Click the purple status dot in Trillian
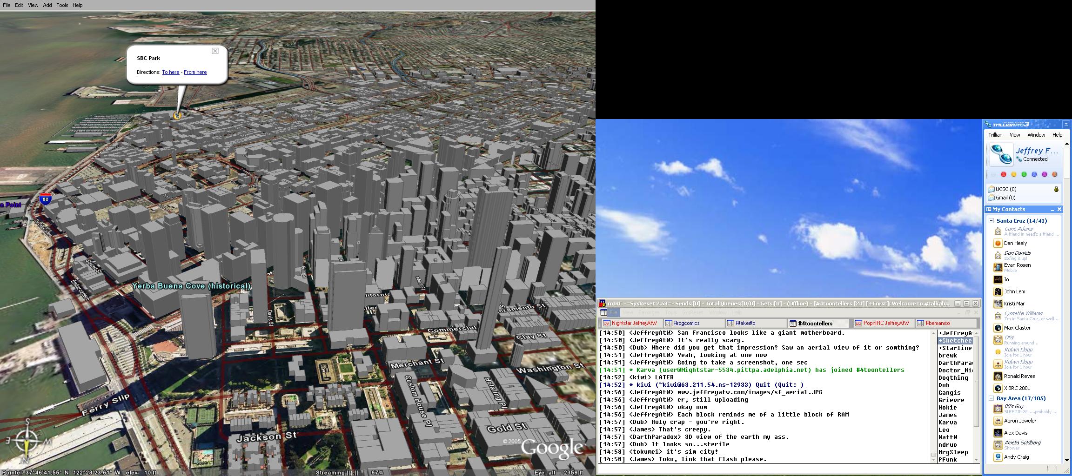Screen dimensions: 1072x476 click(1045, 174)
